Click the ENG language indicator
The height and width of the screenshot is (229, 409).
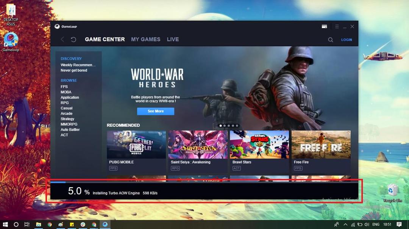tap(376, 224)
